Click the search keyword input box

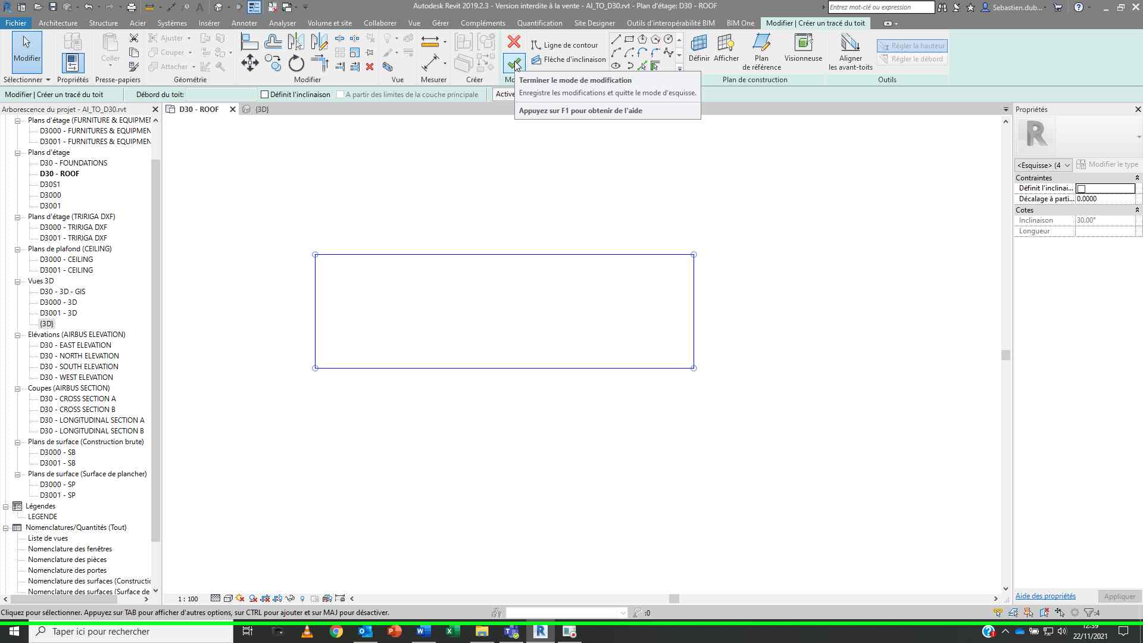[881, 7]
